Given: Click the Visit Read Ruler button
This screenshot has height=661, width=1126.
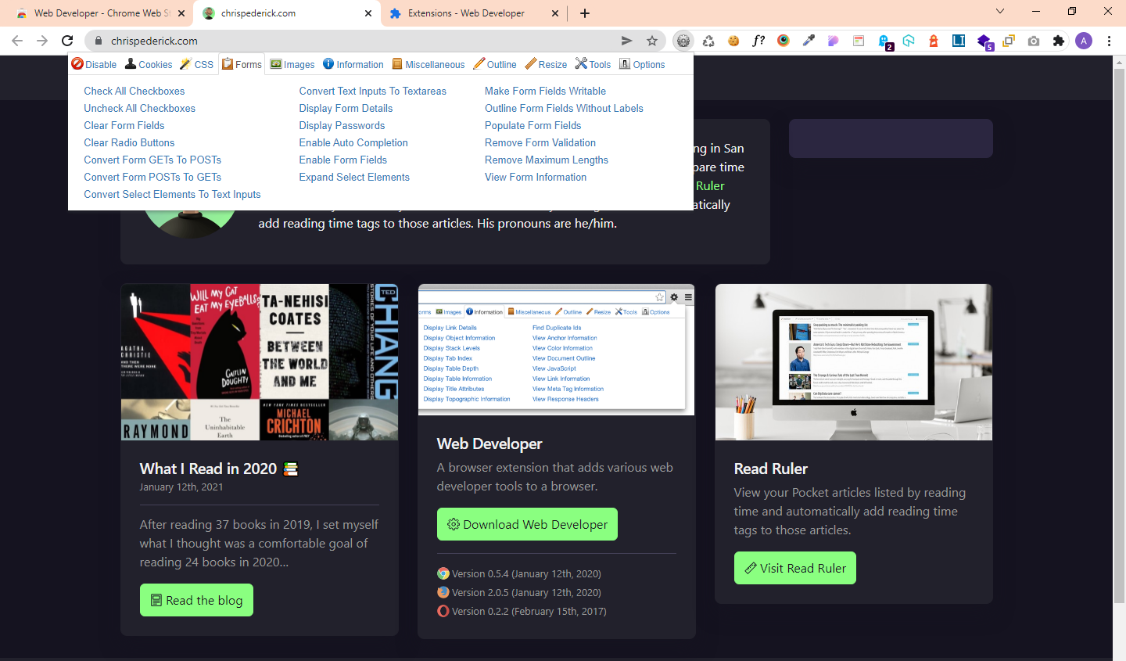Looking at the screenshot, I should click(794, 569).
